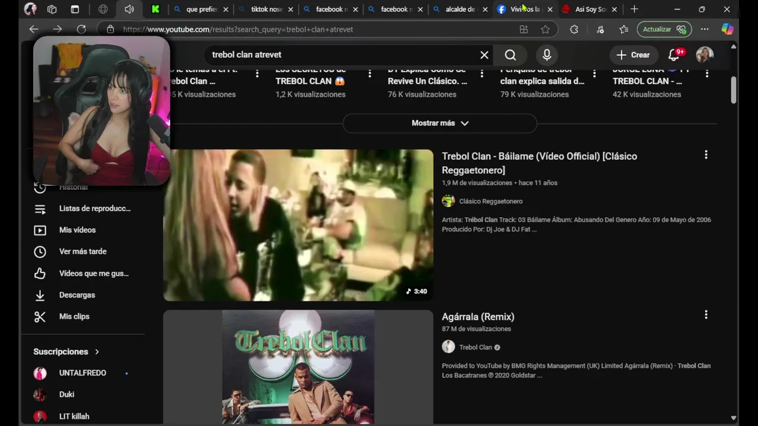This screenshot has height=426, width=758.
Task: Open browser settings three-dots menu
Action: (x=705, y=29)
